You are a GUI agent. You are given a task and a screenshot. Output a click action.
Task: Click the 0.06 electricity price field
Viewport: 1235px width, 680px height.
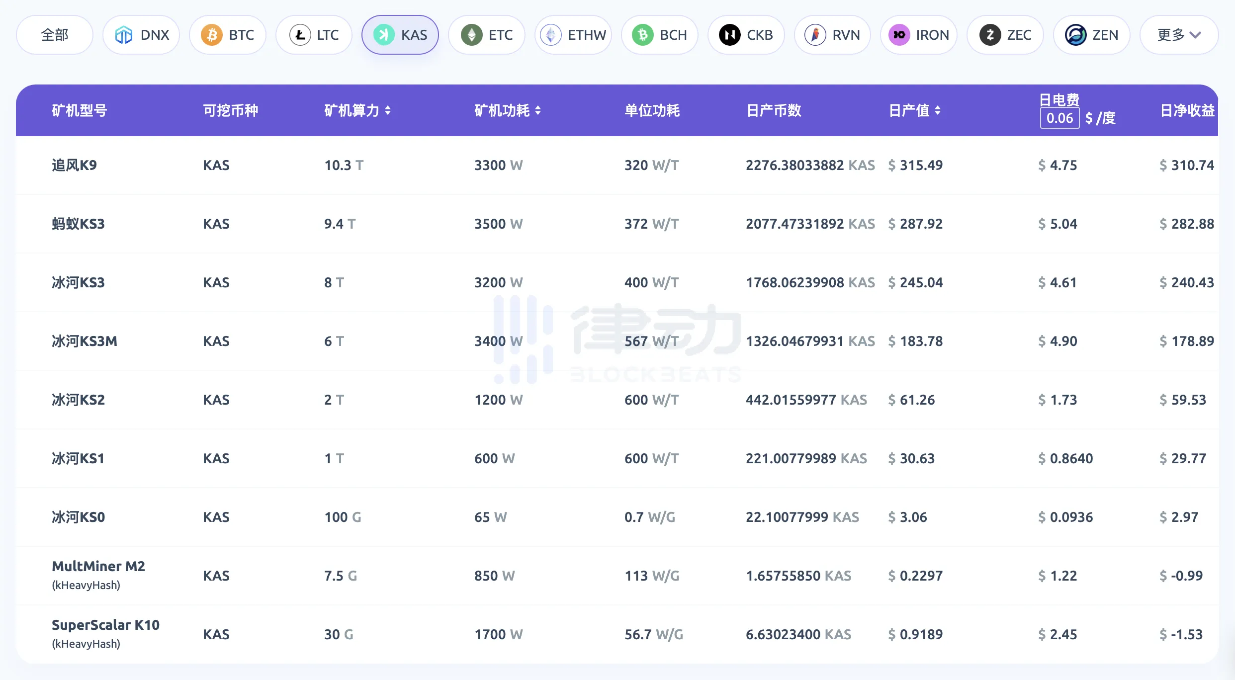click(x=1059, y=118)
